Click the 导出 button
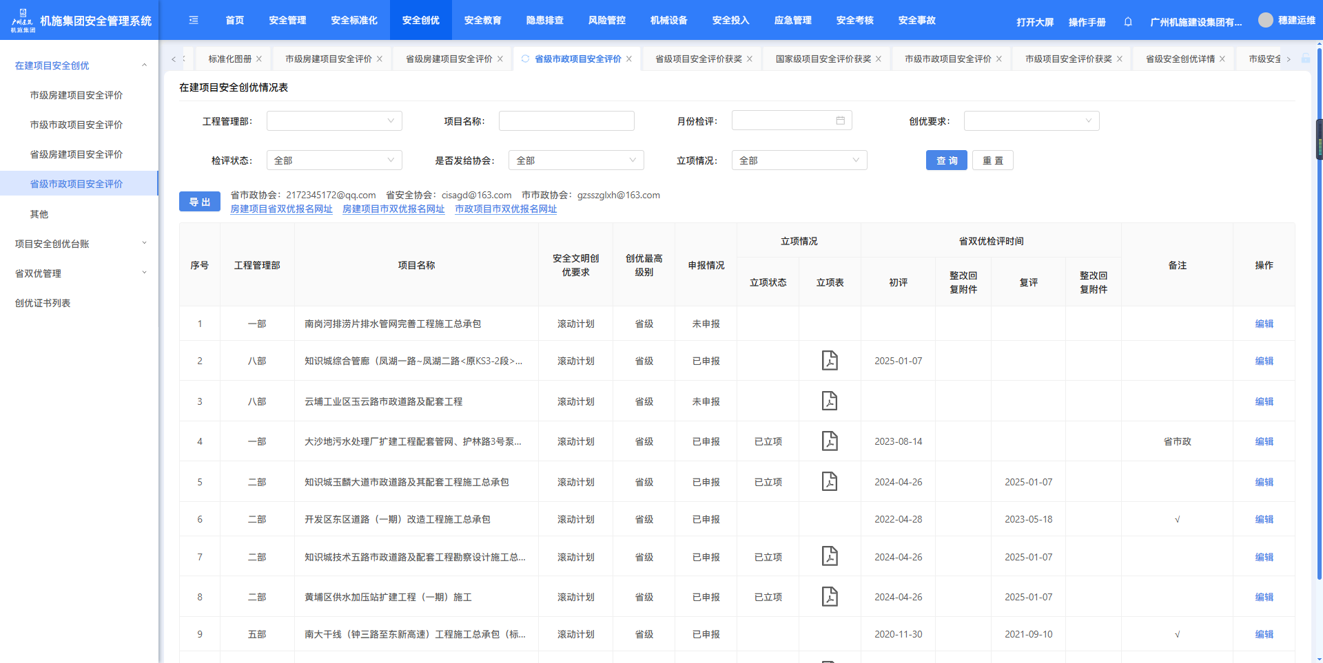1323x663 pixels. [x=200, y=202]
